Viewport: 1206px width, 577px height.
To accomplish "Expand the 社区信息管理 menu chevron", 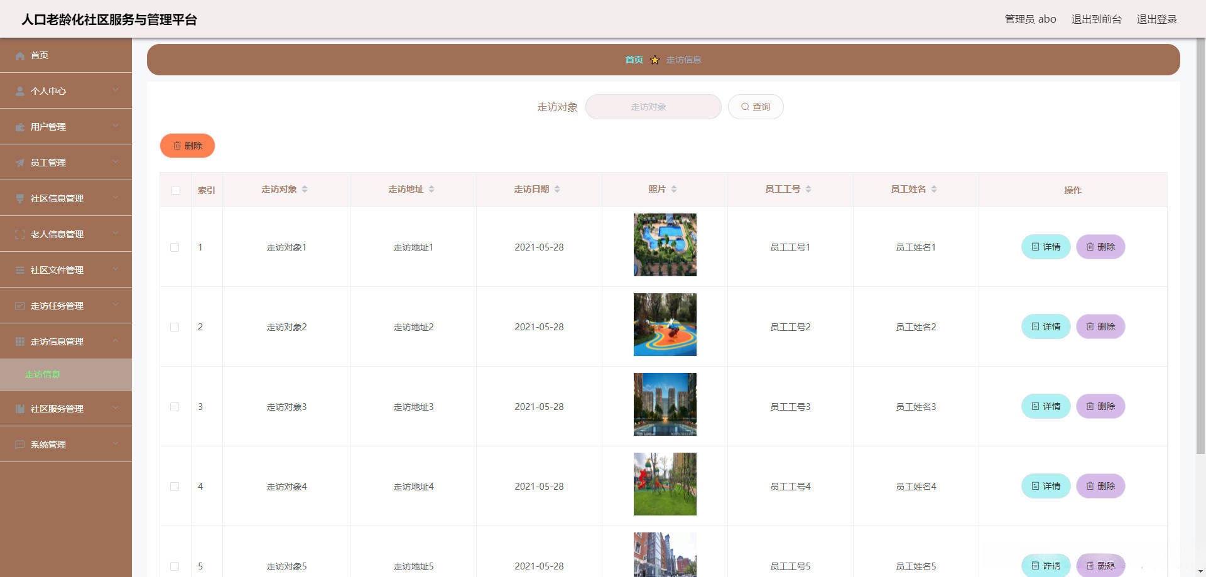I will click(116, 198).
